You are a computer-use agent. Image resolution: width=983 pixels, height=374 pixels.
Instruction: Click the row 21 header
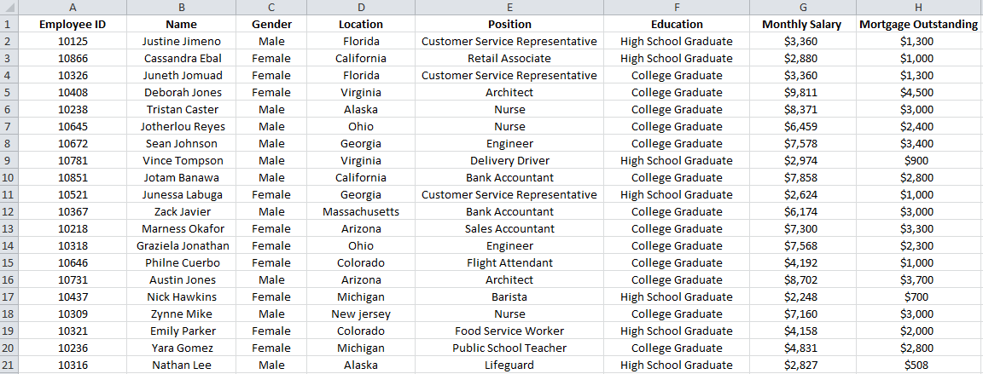[x=8, y=365]
